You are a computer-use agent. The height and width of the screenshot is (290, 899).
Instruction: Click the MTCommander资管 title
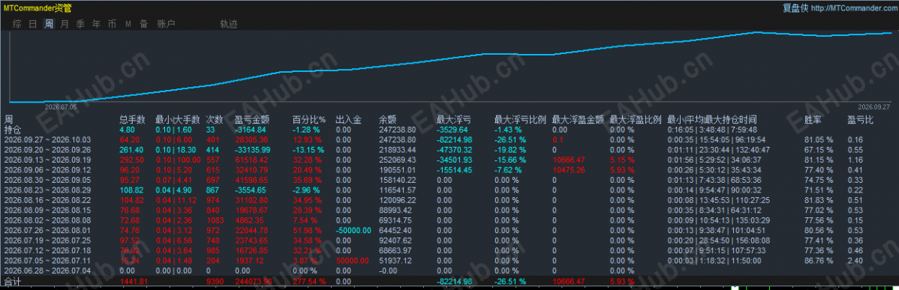pos(38,8)
